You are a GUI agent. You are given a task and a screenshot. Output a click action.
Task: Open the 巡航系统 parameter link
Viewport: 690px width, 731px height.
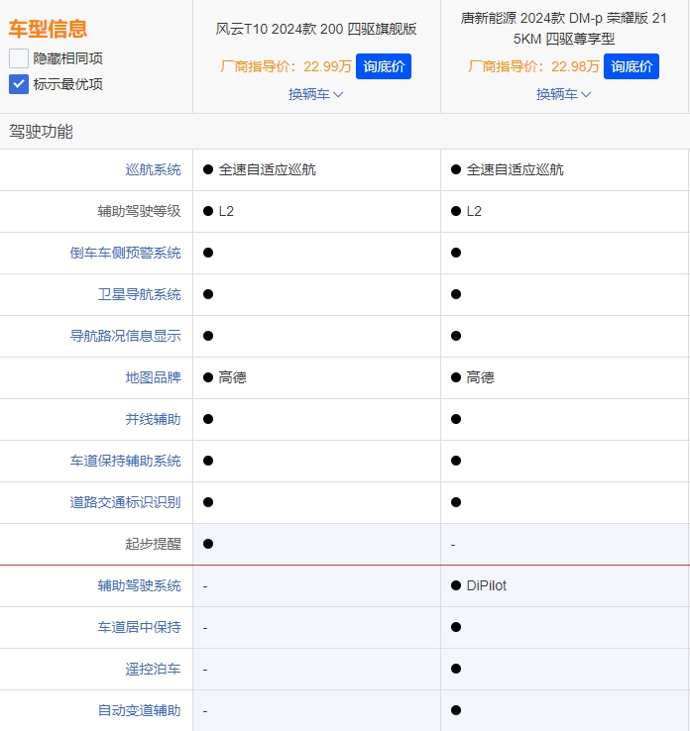pyautogui.click(x=153, y=169)
